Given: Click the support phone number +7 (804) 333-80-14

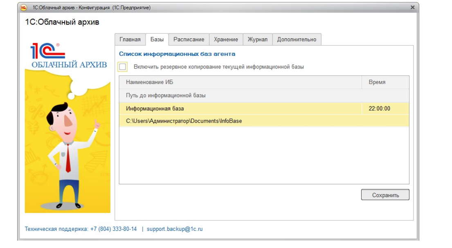Looking at the screenshot, I should coord(114,229).
